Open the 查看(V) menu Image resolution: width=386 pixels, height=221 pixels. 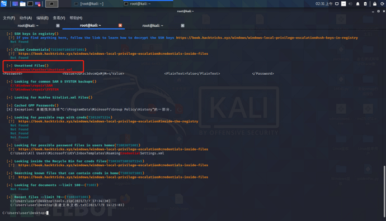pos(59,18)
